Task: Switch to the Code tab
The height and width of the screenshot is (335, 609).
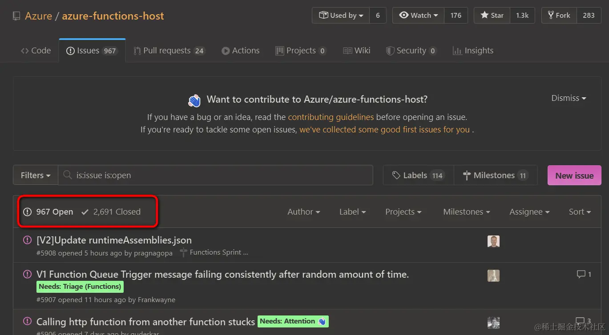Action: coord(36,51)
